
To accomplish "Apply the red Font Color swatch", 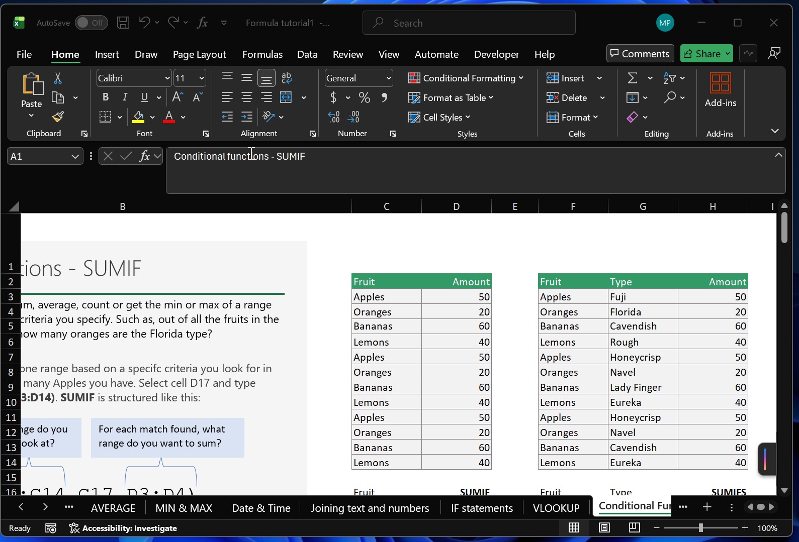I will pos(169,117).
